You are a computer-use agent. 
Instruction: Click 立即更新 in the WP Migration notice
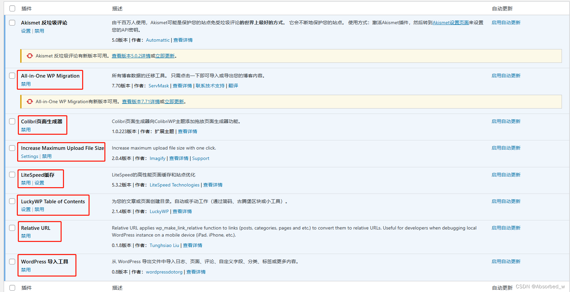[174, 101]
